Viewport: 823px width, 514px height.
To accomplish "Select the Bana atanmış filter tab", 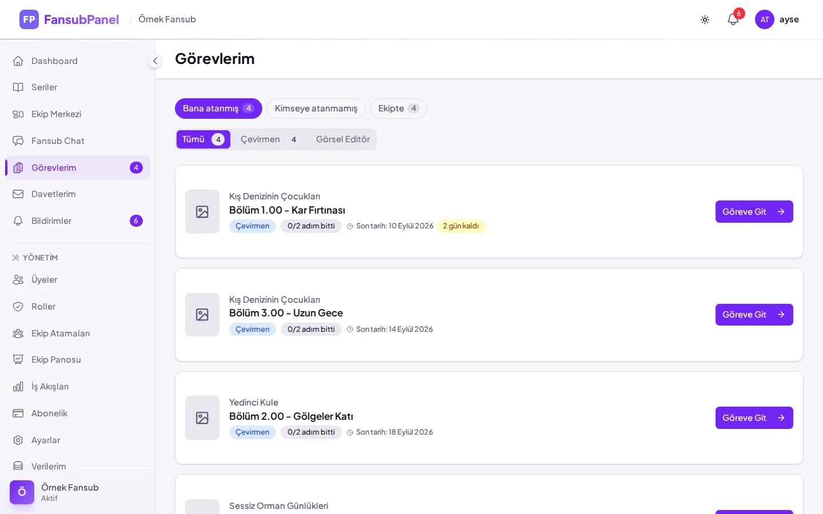I will pyautogui.click(x=218, y=109).
